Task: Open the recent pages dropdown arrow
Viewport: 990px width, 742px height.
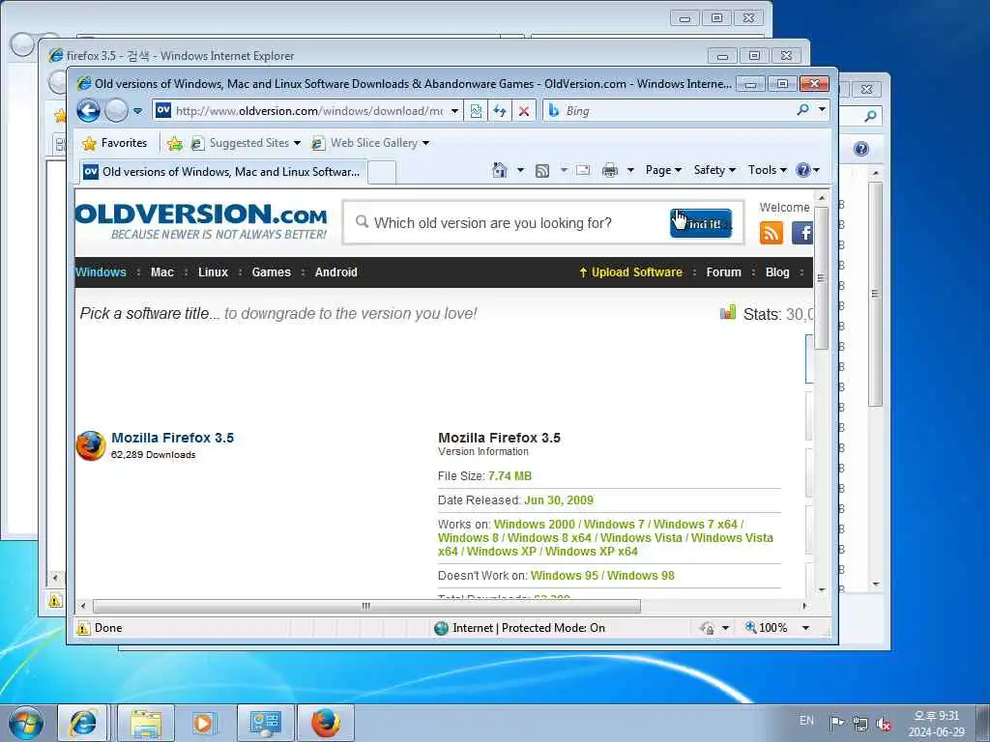Action: pyautogui.click(x=137, y=111)
